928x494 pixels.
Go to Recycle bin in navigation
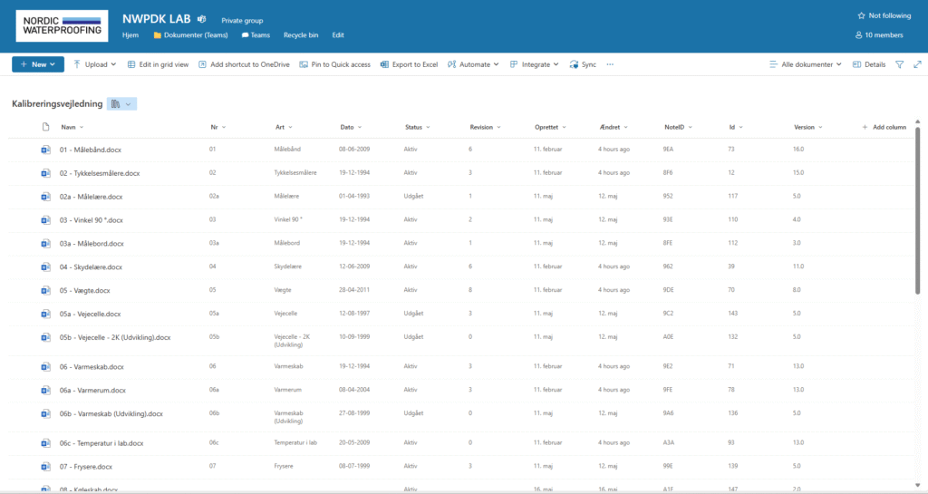coord(301,34)
